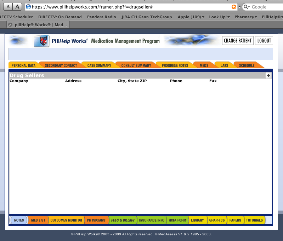Click the larger text size A button
Image resolution: width=283 pixels, height=241 pixels.
pos(17,7)
